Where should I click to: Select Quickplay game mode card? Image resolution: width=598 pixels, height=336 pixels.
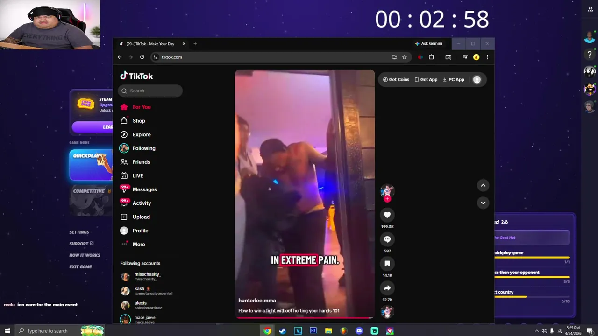tap(91, 165)
